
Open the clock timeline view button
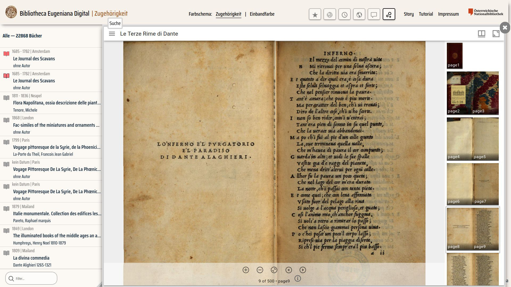pos(344,14)
